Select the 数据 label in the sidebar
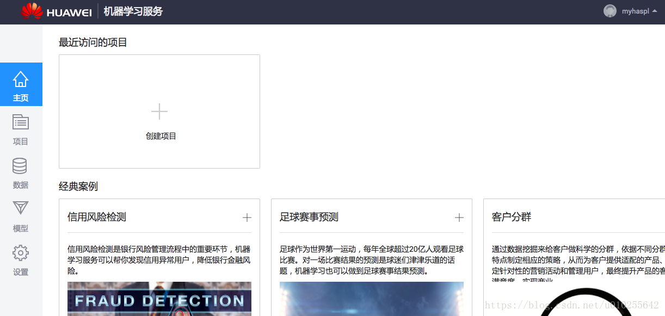Viewport: 665px width, 316px height. [x=21, y=185]
